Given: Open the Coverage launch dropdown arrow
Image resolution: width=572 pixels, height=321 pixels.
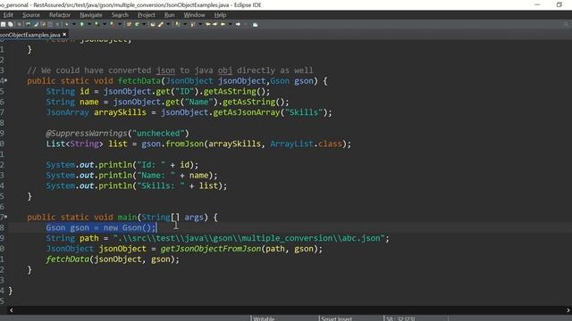Looking at the screenshot, I should [105, 24].
